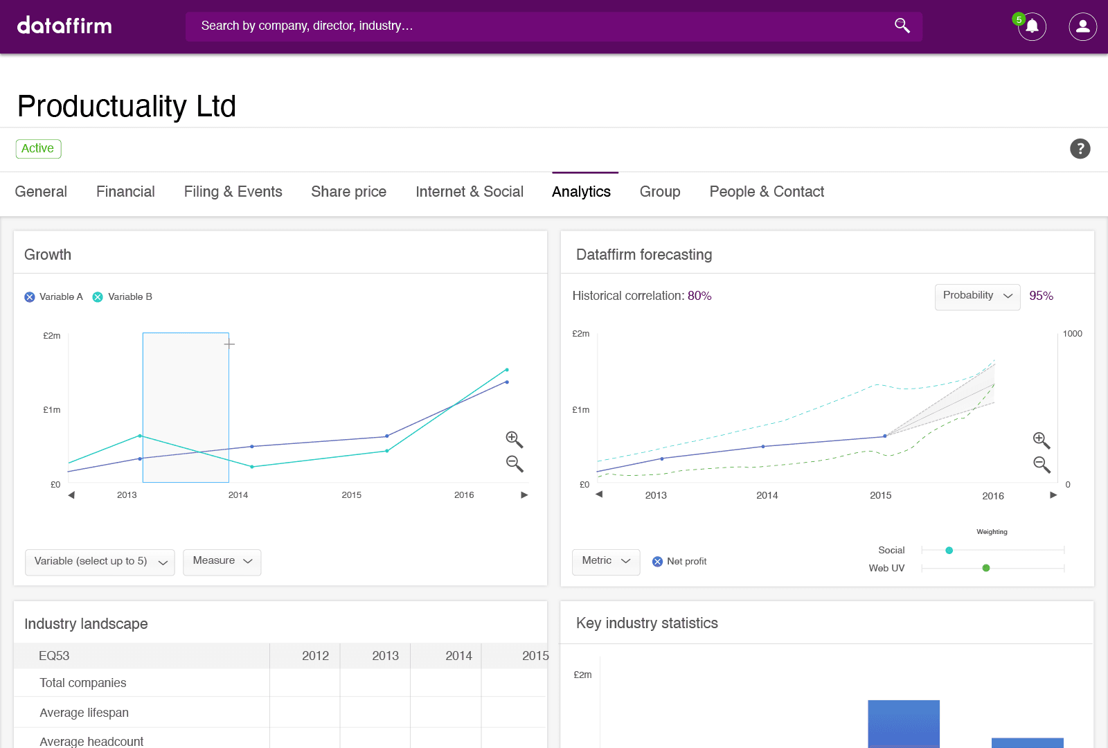Image resolution: width=1108 pixels, height=748 pixels.
Task: Click the dataffirm logo
Action: point(64,26)
